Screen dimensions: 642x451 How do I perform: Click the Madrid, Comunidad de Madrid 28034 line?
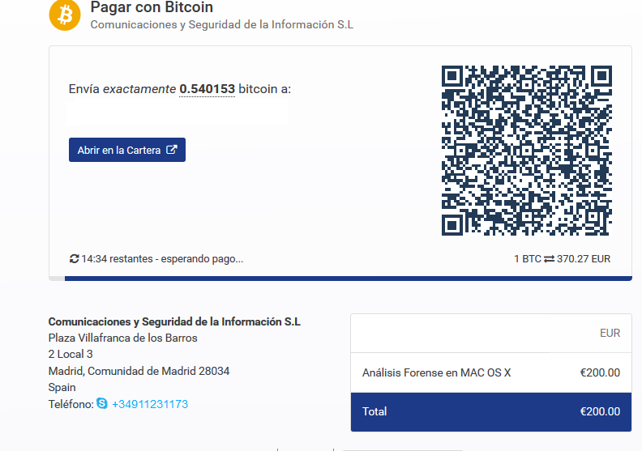139,371
